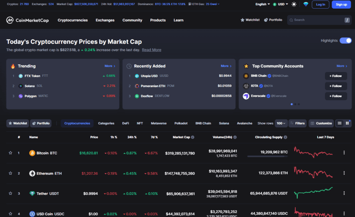Click the Log In button
Viewport: 355px width, 217px height.
click(x=320, y=4)
